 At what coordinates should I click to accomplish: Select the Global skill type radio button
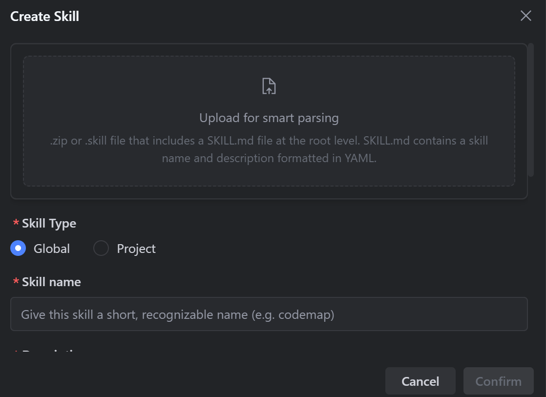click(18, 248)
